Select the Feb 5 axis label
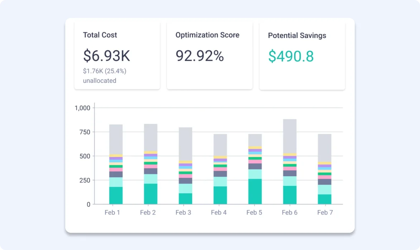 click(254, 212)
